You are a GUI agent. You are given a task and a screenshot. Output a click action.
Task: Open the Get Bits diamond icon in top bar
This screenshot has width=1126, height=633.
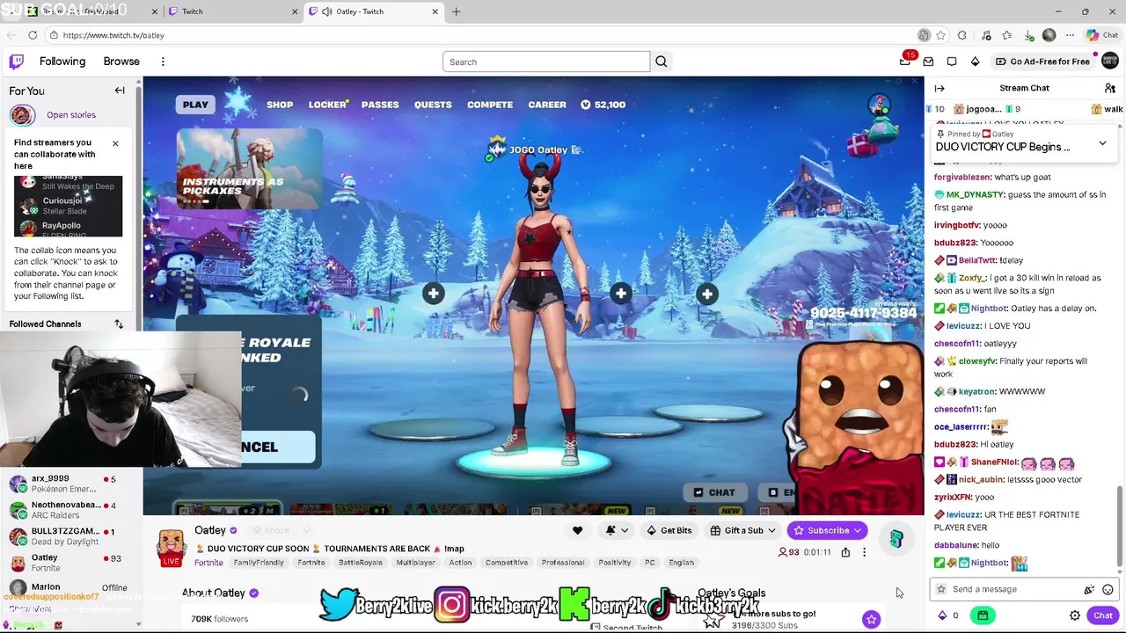tap(975, 62)
